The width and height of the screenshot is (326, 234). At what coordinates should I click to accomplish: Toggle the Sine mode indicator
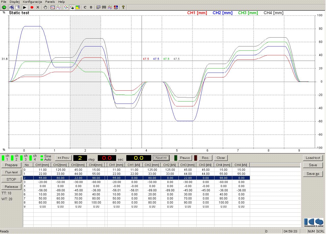[42, 156]
